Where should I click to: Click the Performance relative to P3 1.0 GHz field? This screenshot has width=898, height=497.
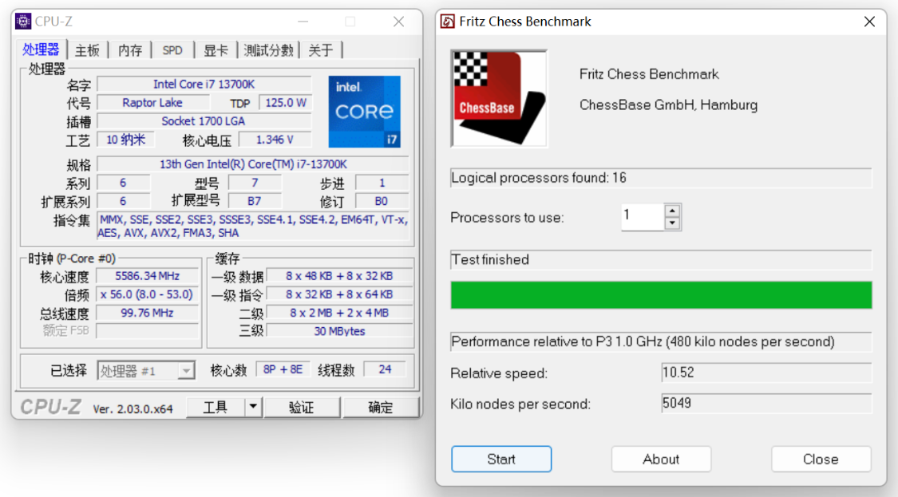[x=661, y=341]
